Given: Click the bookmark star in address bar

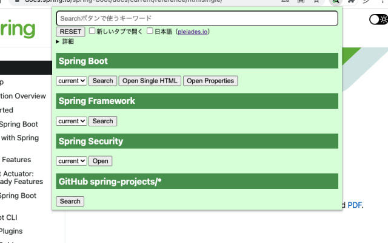Looking at the screenshot, I should pyautogui.click(x=316, y=1).
